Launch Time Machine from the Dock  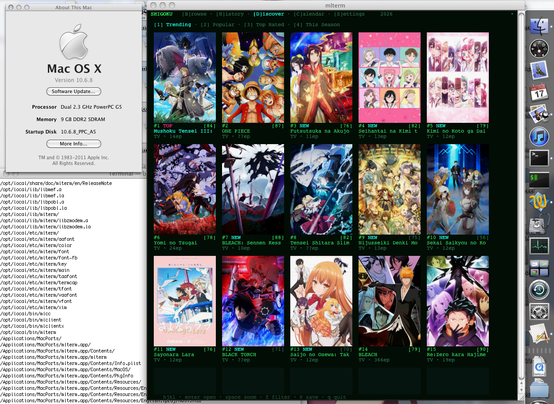click(539, 290)
